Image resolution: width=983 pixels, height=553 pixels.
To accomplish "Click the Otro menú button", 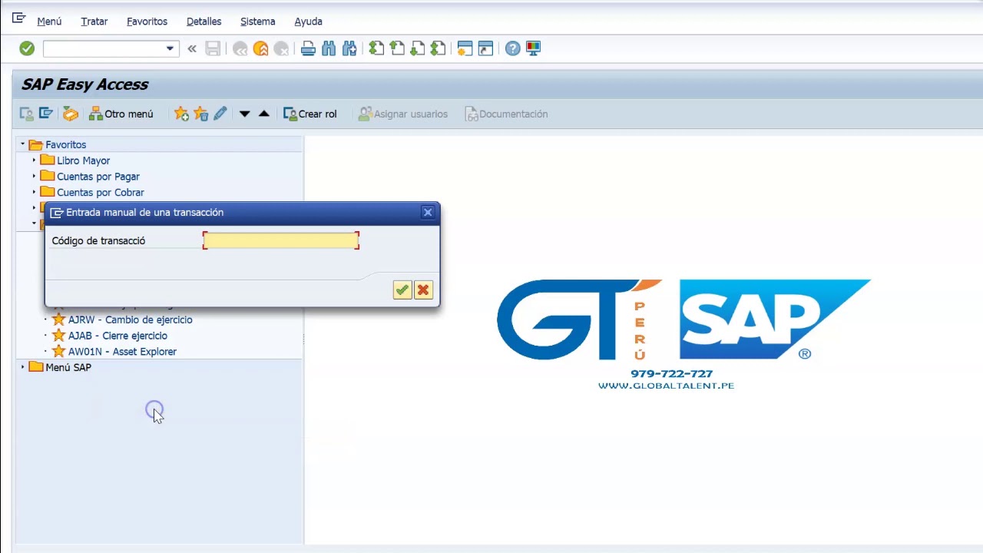I will point(121,114).
